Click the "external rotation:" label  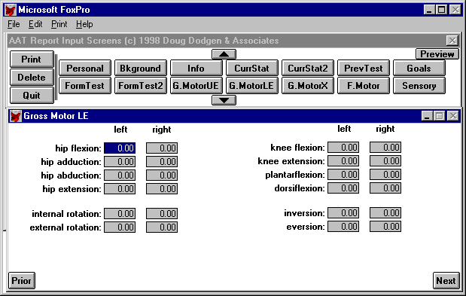coord(65,227)
